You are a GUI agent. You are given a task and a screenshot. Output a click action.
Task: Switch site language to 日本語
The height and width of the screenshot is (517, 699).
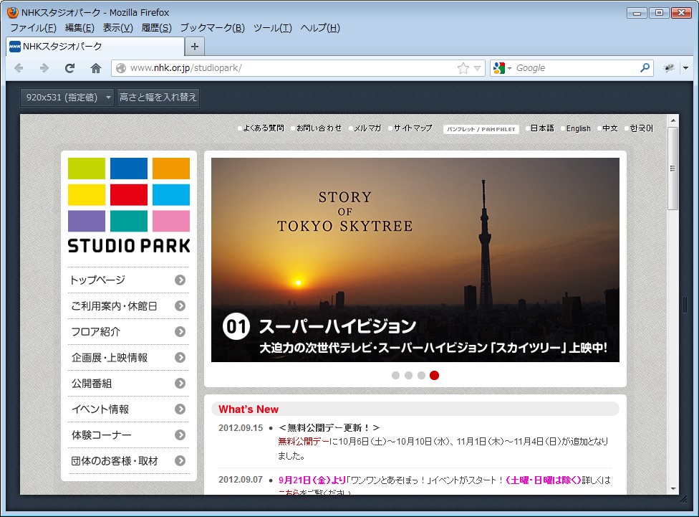pyautogui.click(x=542, y=128)
